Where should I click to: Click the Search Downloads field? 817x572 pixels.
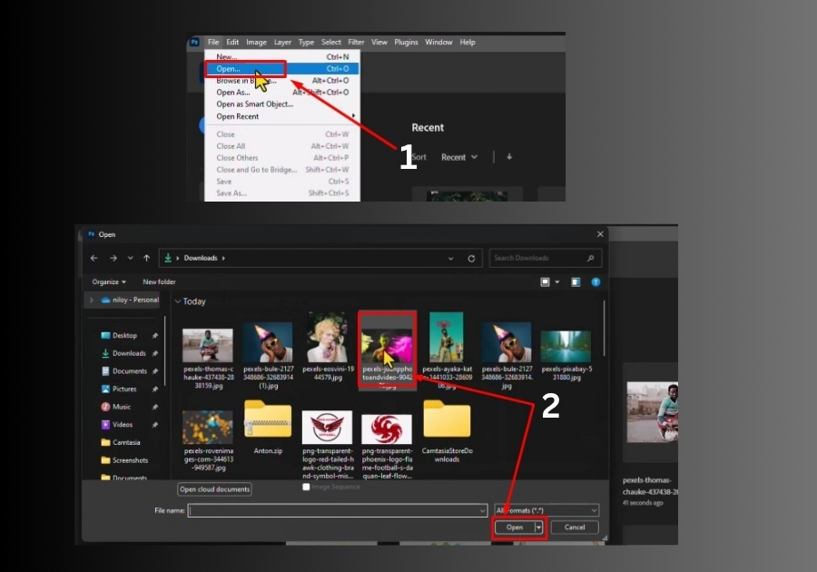point(545,258)
